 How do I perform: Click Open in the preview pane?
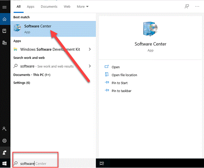tap(115, 67)
